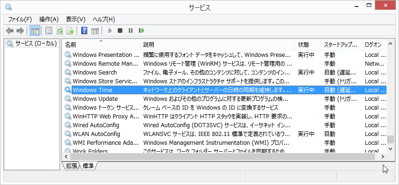Start the service with play icon
The height and width of the screenshot is (185, 399).
[110, 31]
